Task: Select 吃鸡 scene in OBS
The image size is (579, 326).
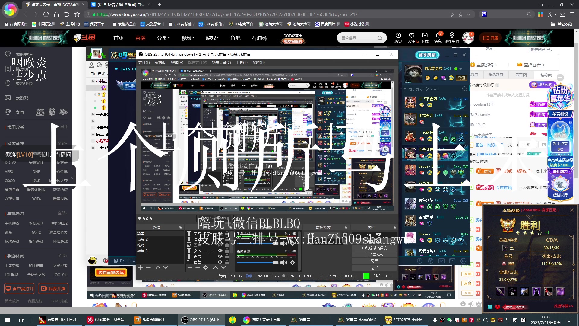Action: click(160, 245)
